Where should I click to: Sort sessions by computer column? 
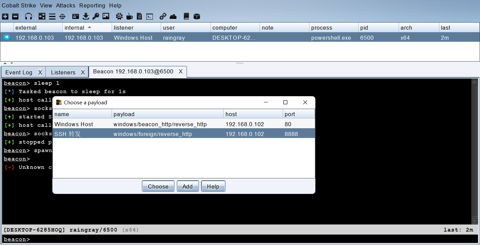click(235, 28)
